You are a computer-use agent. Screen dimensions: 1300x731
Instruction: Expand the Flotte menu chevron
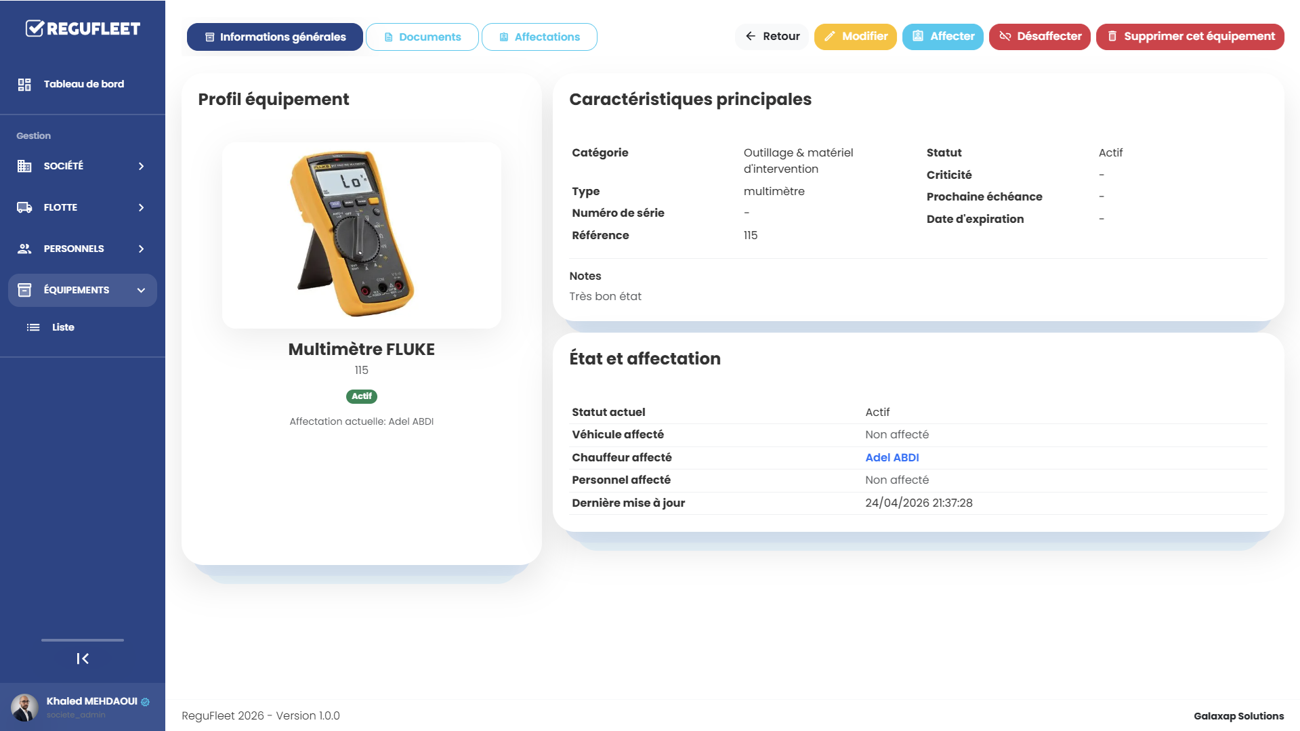[141, 207]
